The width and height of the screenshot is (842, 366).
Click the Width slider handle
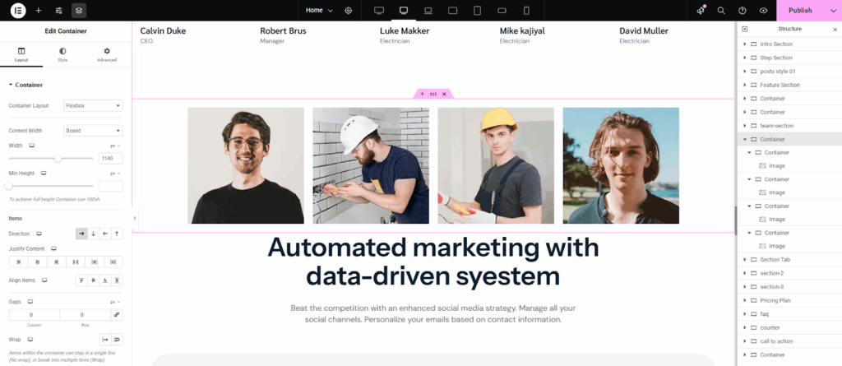[x=58, y=158]
